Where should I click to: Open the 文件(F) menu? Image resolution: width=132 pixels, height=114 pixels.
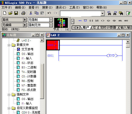pos(7,8)
